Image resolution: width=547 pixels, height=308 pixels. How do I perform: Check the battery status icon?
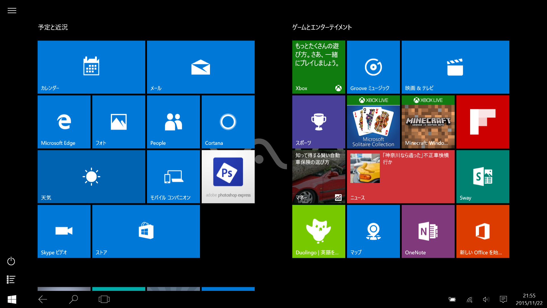452,299
